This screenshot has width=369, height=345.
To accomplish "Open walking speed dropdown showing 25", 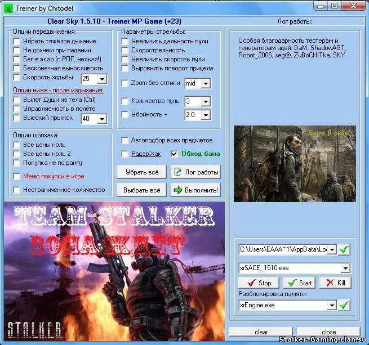I will (102, 79).
